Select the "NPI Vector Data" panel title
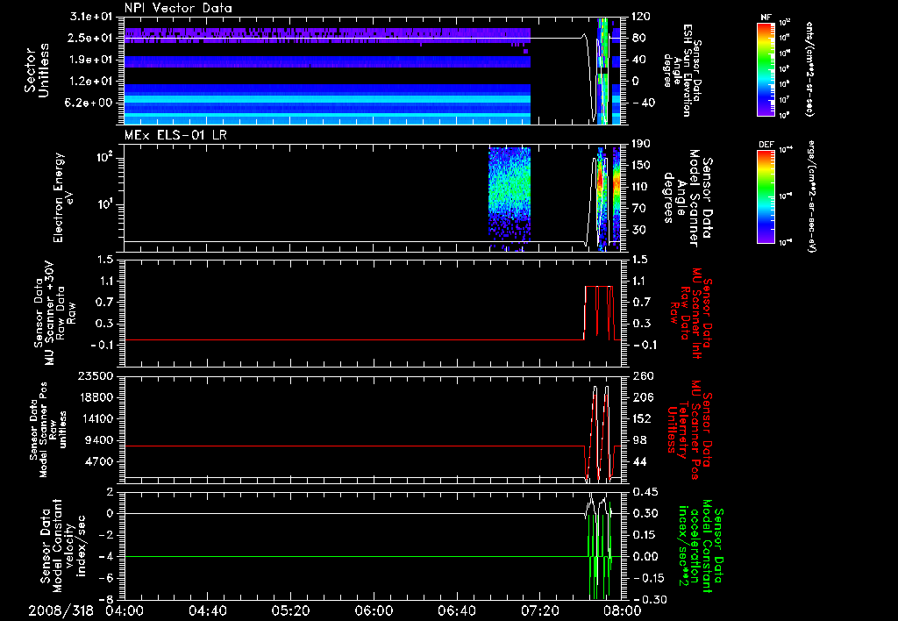The width and height of the screenshot is (898, 621). (179, 8)
